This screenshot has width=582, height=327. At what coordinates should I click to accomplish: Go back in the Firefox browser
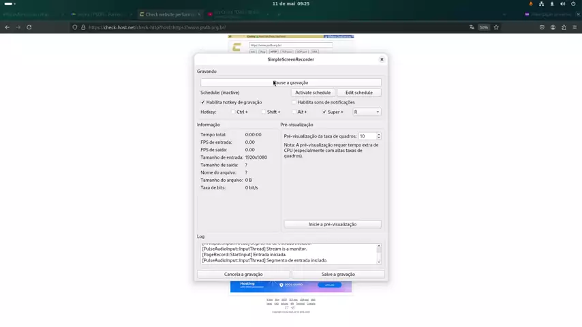coord(7,27)
